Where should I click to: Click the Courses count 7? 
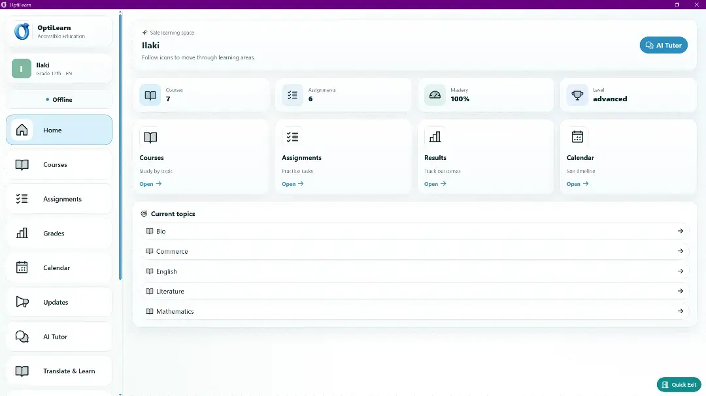168,99
